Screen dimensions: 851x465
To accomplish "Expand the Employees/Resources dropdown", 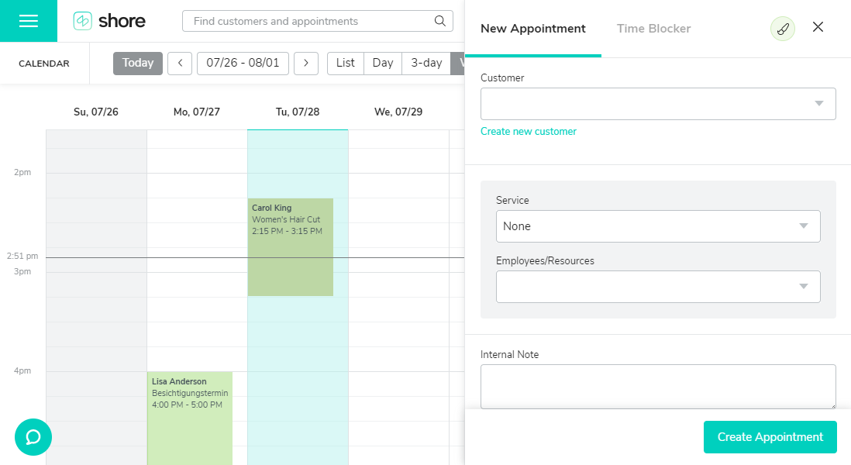I will (658, 287).
